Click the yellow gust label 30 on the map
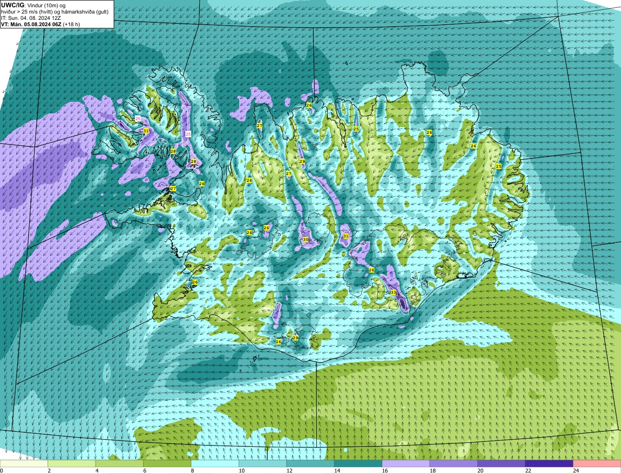Viewport: 621px width, 474px height. (x=306, y=239)
